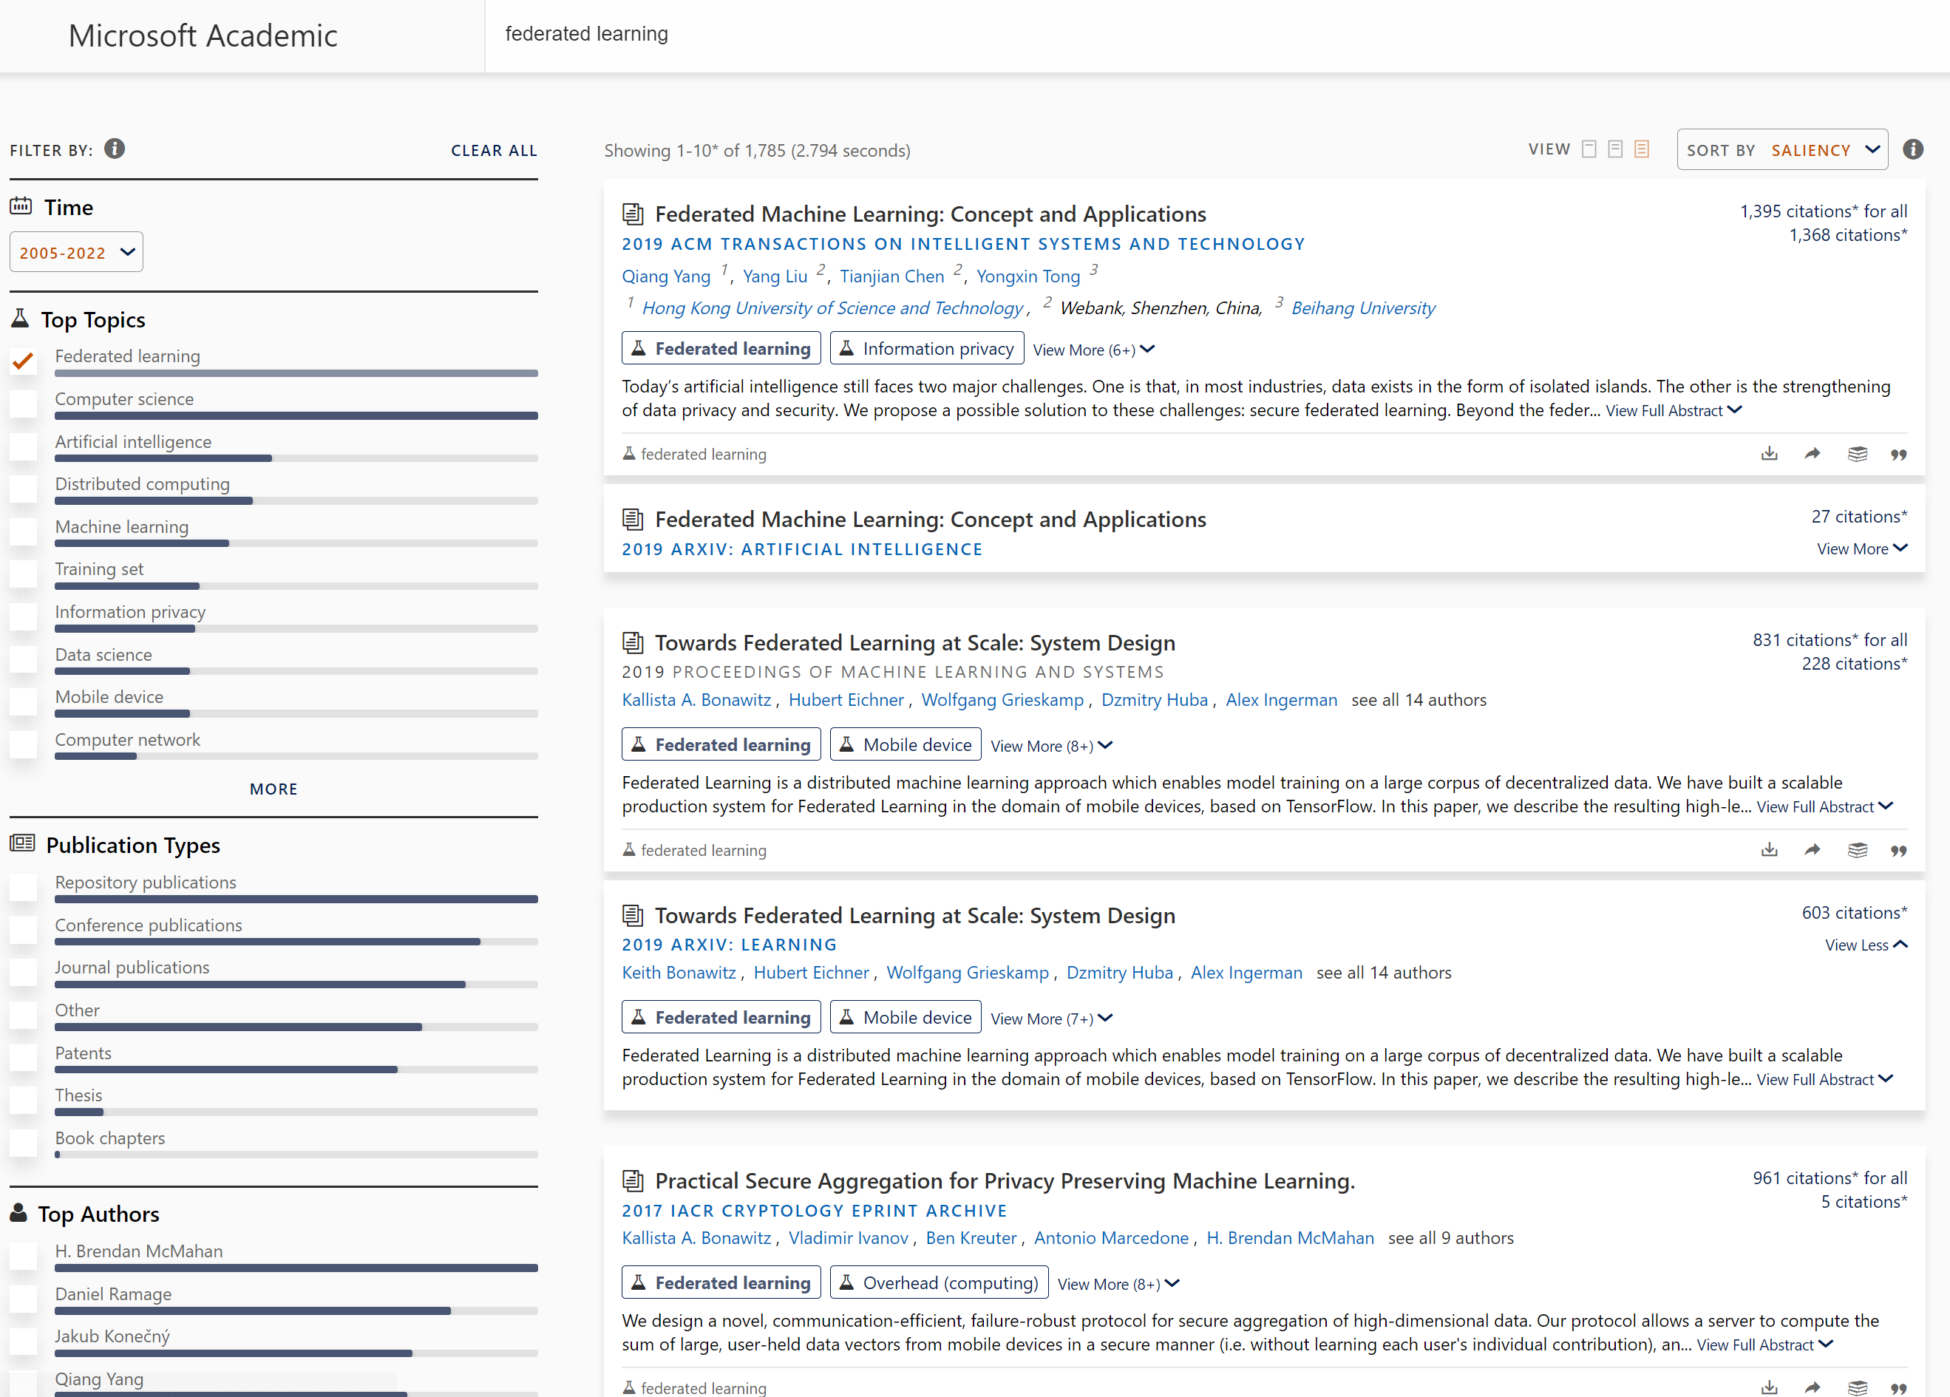
Task: Expand View More (8+) topics for Secure Aggregation
Action: pos(1118,1285)
